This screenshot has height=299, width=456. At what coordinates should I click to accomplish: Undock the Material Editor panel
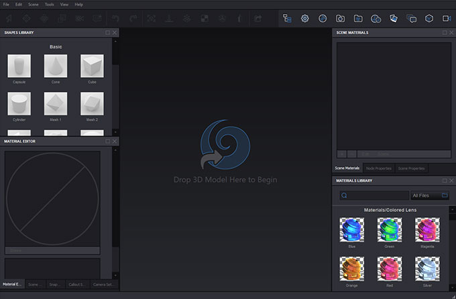pos(107,141)
